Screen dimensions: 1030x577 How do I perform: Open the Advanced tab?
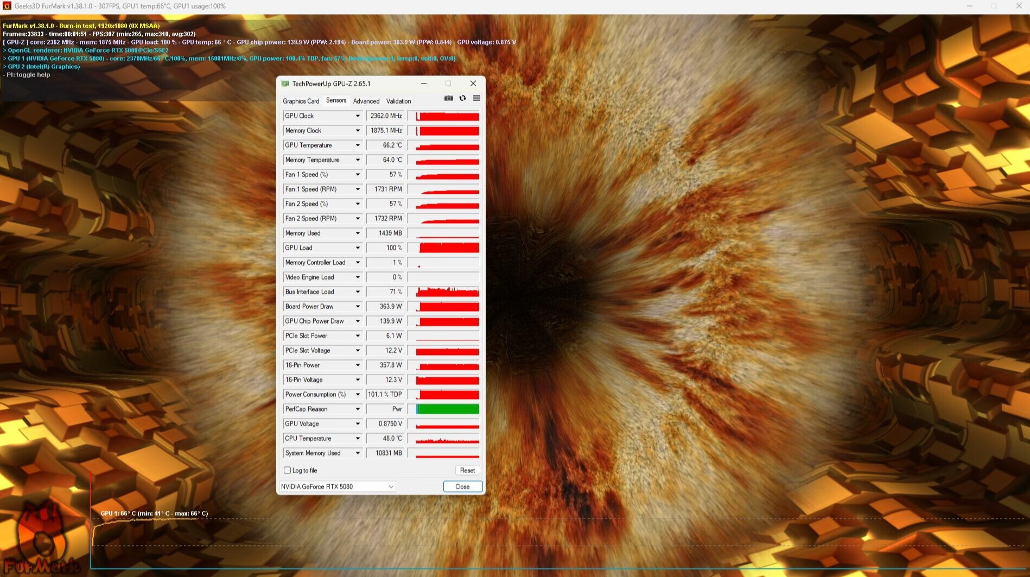366,101
